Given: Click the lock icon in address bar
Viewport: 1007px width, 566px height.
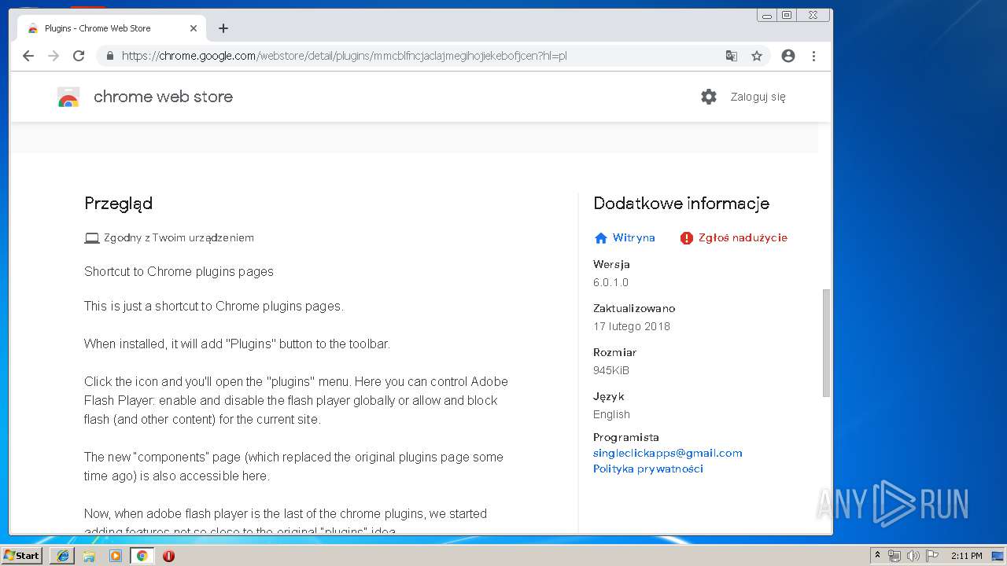Looking at the screenshot, I should coord(109,56).
